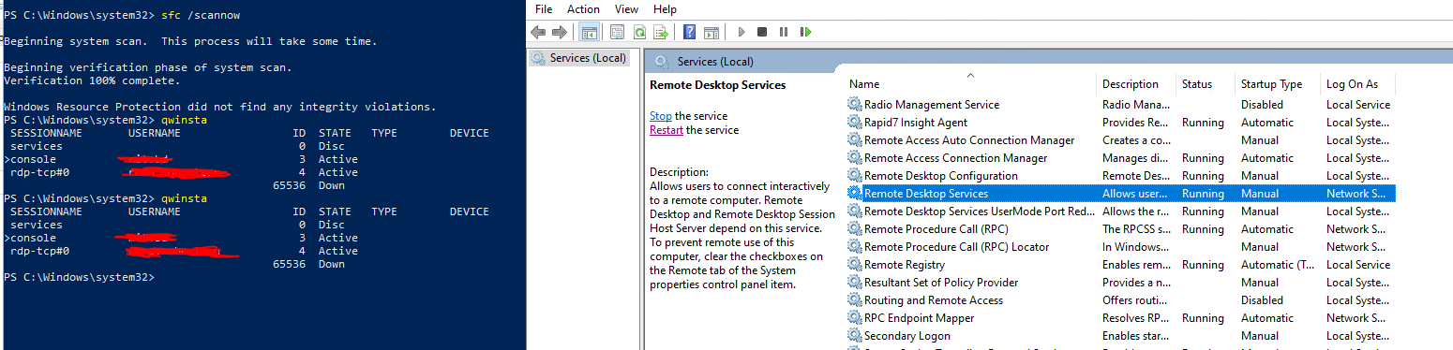Select Remote Access Auto Connection Manager name
The height and width of the screenshot is (350, 1453).
click(969, 140)
